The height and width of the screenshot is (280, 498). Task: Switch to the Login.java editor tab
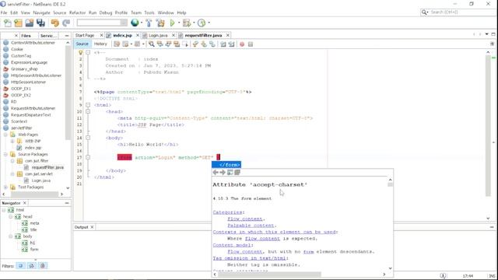[x=158, y=35]
